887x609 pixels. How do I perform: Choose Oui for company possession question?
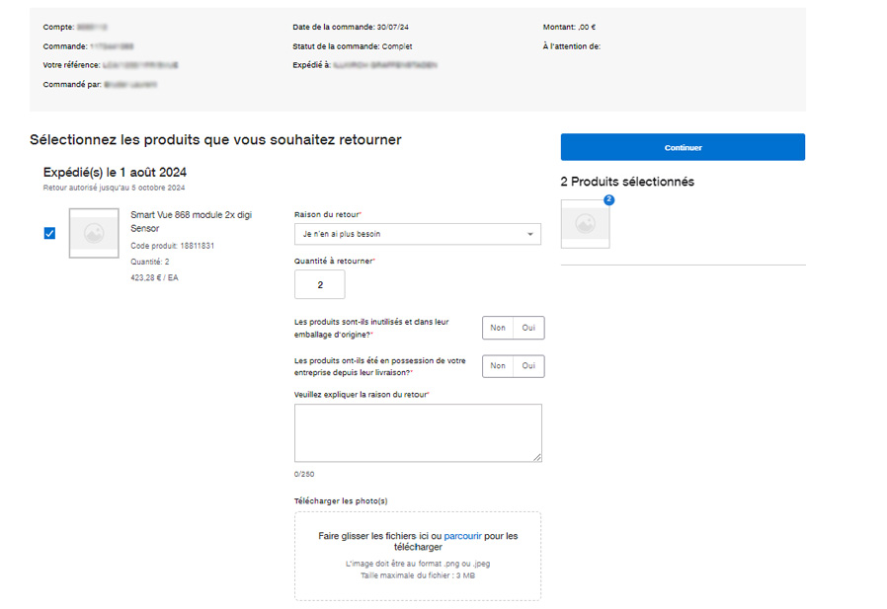[528, 366]
